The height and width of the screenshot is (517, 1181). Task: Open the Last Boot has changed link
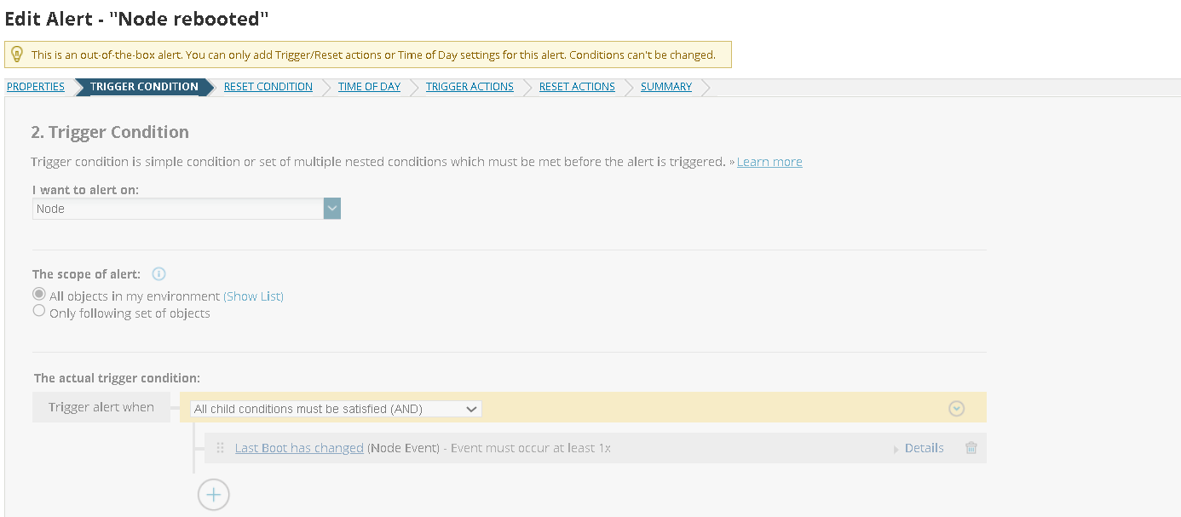(299, 448)
